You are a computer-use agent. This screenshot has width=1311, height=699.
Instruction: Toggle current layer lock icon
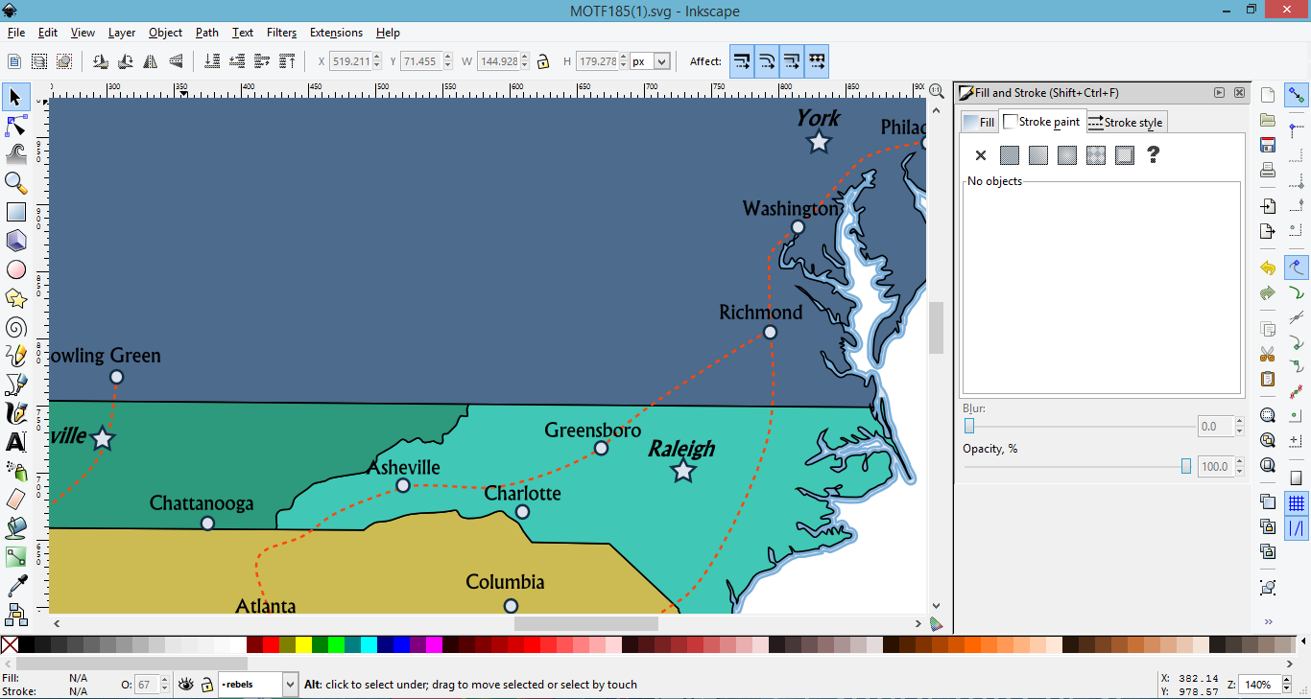pos(207,685)
